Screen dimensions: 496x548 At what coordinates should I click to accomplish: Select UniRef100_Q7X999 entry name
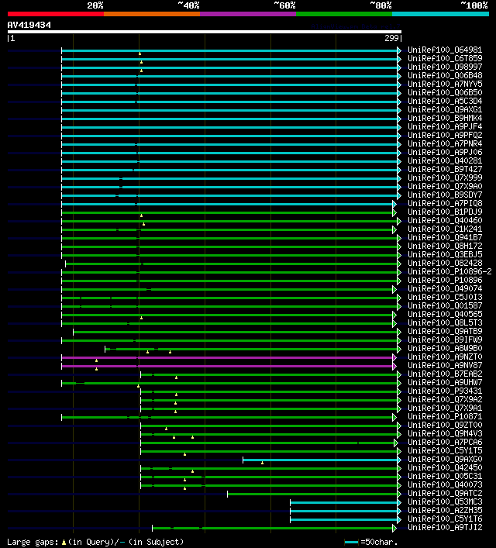445,178
